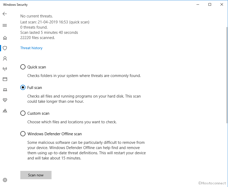
Task: Minimize the Windows Security window
Action: click(198, 4)
